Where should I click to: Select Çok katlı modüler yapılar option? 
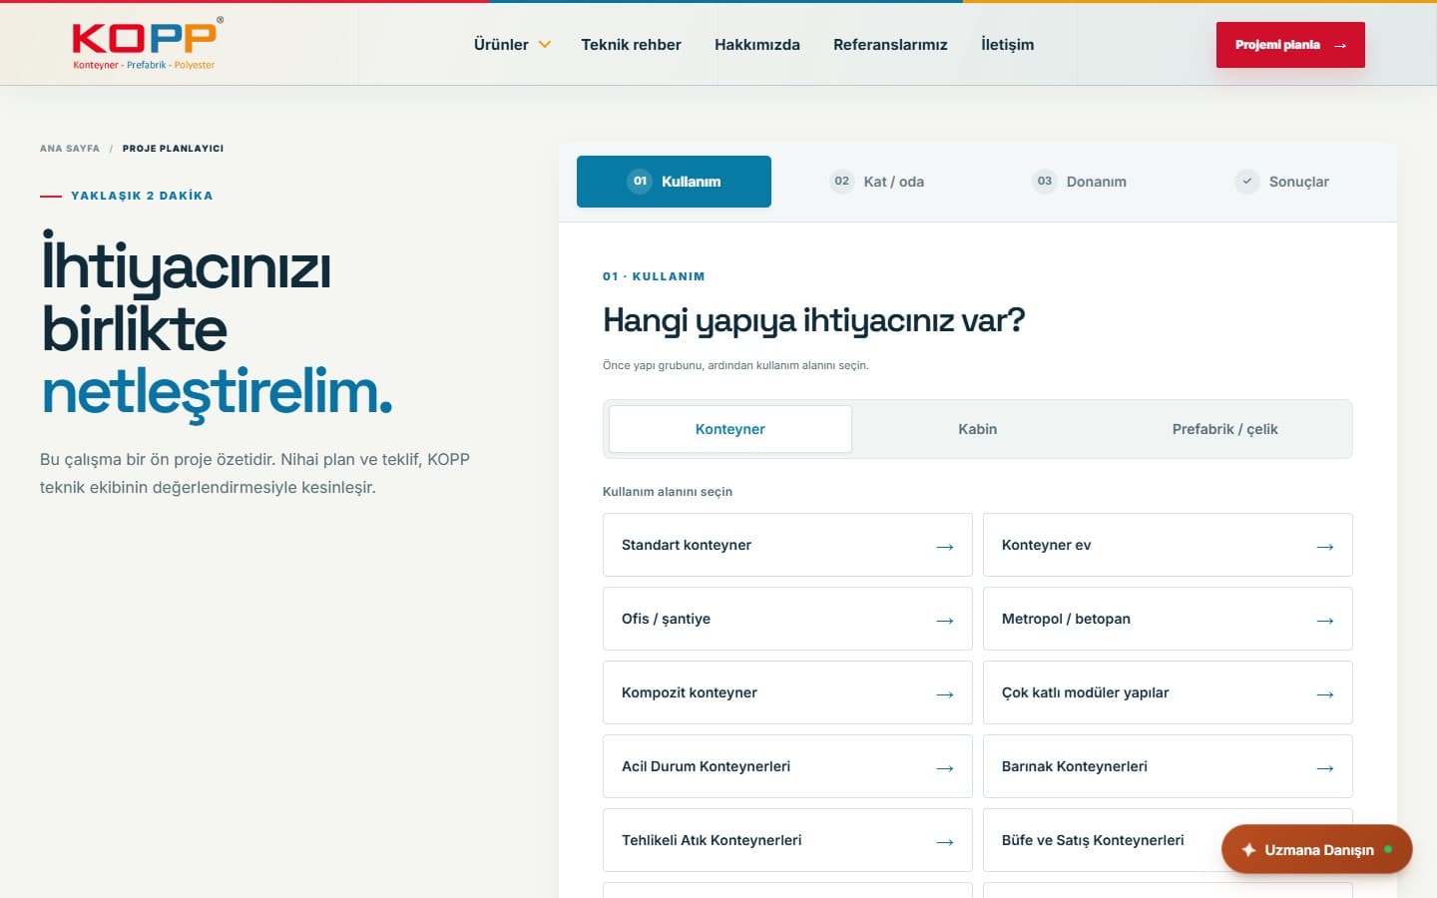pos(1168,692)
